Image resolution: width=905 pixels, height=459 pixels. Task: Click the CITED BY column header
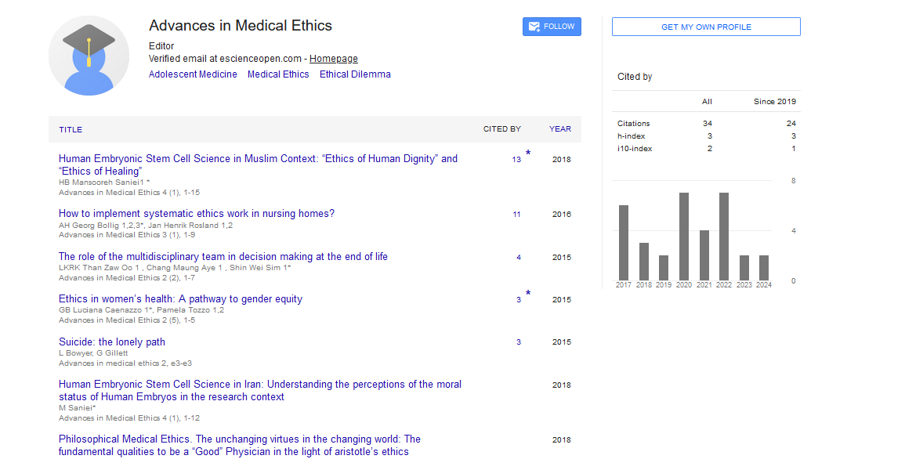pos(501,129)
